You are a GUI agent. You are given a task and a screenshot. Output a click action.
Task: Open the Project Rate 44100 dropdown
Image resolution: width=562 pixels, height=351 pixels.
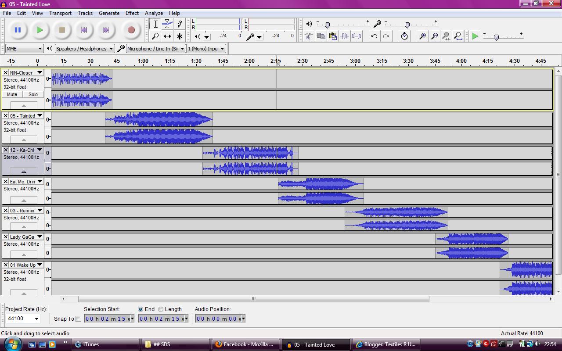(x=23, y=319)
